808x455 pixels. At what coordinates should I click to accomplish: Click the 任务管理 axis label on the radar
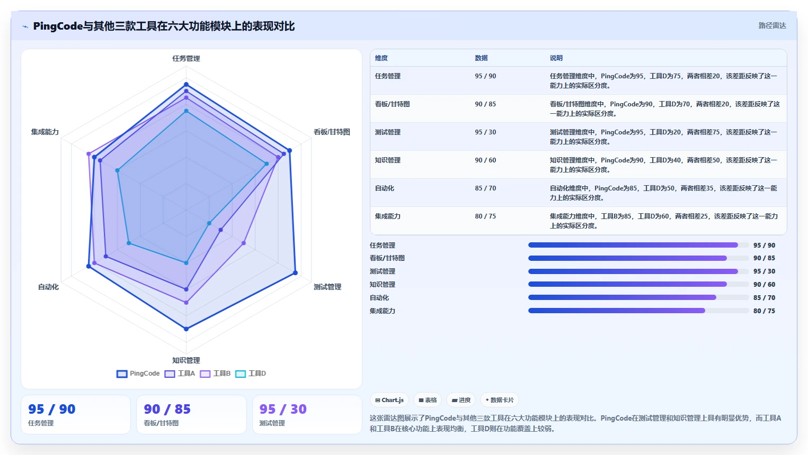[186, 59]
